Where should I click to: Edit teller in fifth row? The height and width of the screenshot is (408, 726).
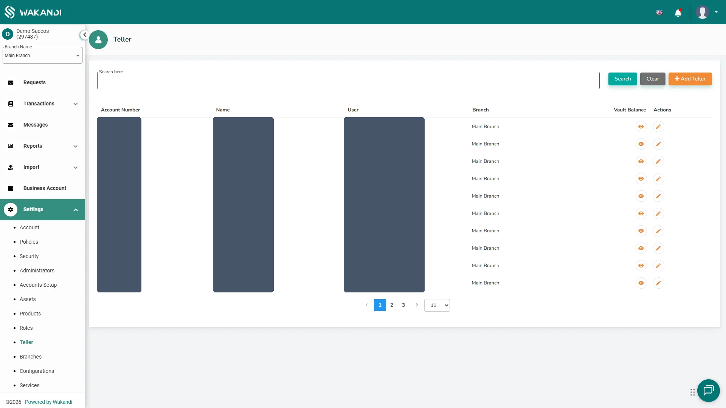point(658,196)
